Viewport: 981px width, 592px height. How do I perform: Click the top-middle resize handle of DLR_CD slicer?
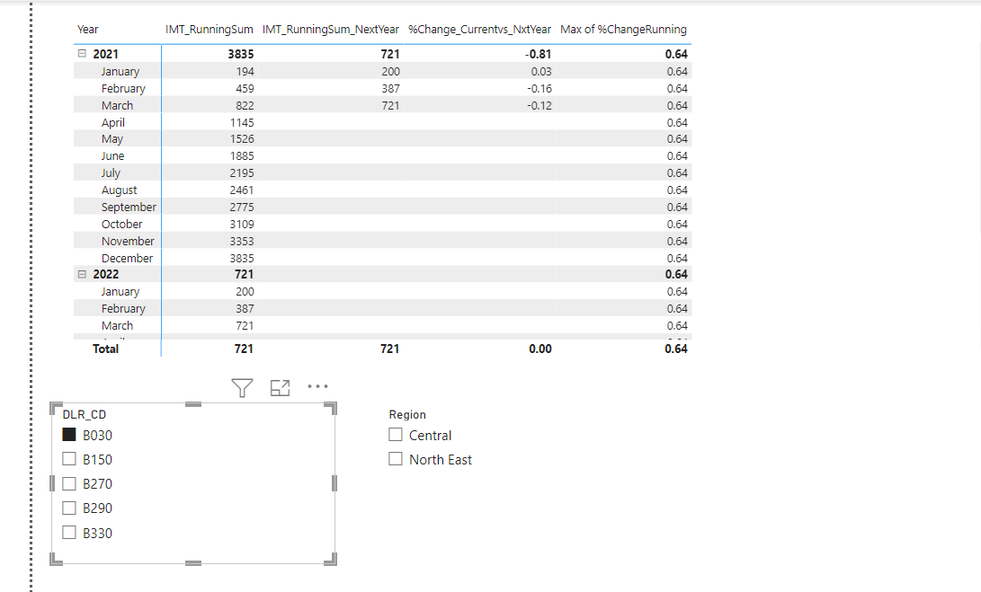(x=193, y=404)
